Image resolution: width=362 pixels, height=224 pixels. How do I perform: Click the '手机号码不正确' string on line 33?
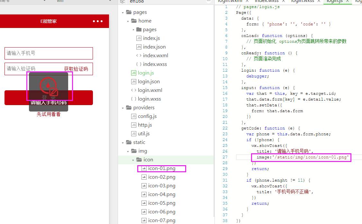point(293,192)
